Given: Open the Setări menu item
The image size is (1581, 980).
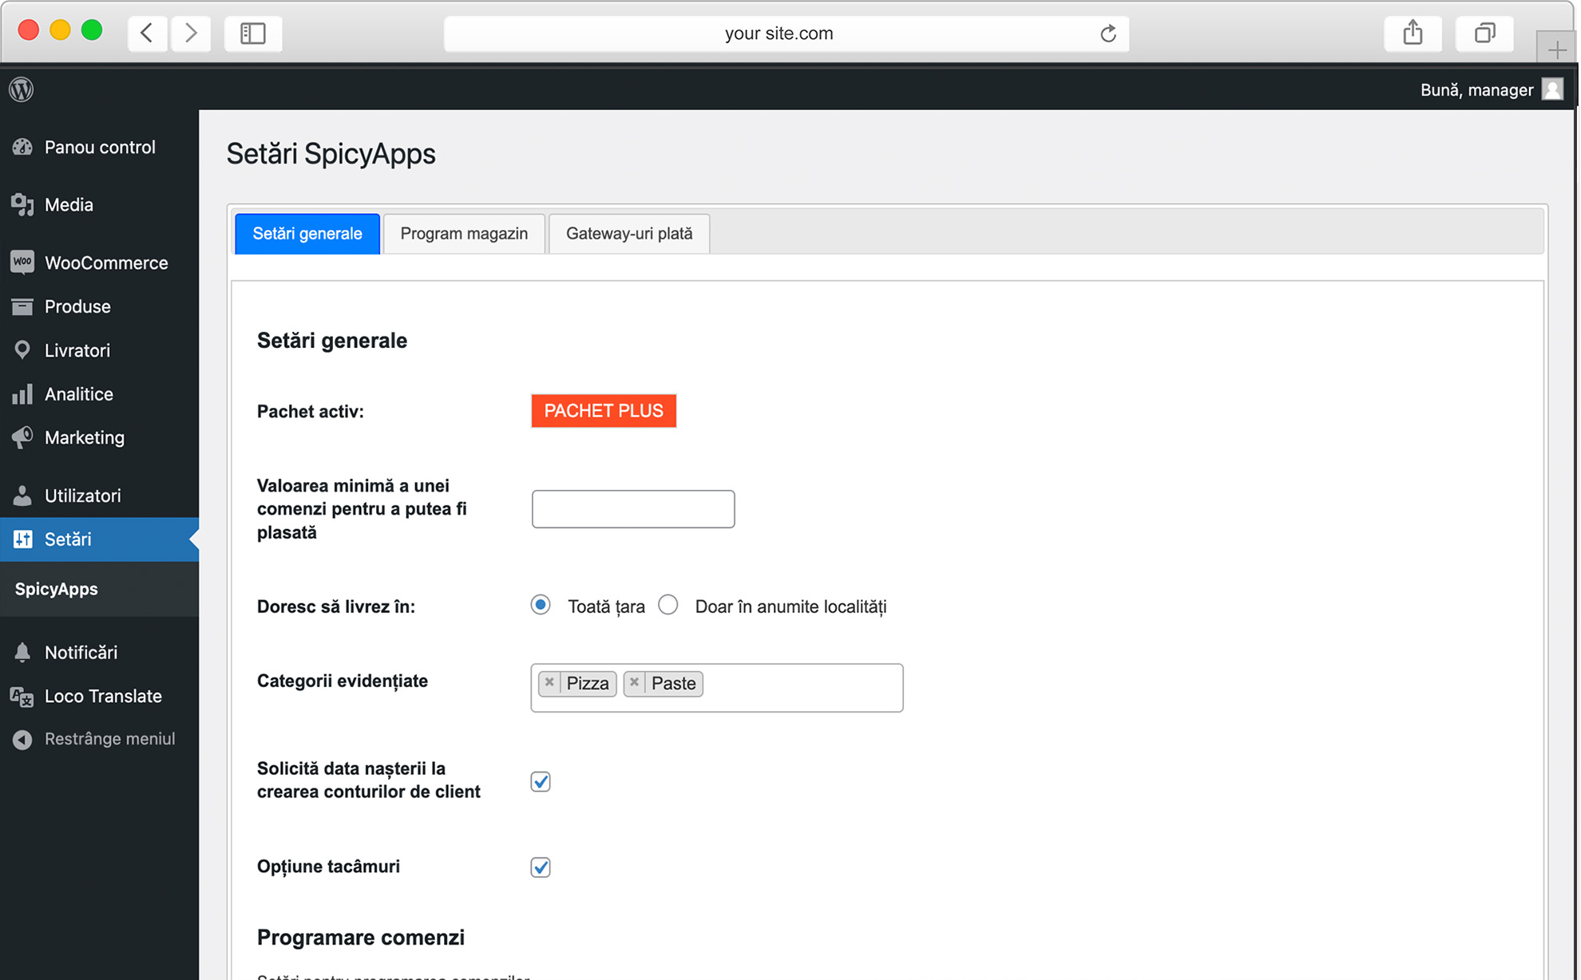Looking at the screenshot, I should (99, 539).
